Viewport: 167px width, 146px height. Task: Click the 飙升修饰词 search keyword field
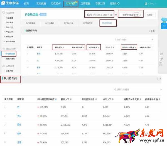pos(138,90)
